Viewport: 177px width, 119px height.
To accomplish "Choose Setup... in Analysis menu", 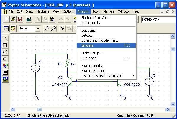I will 106,35.
